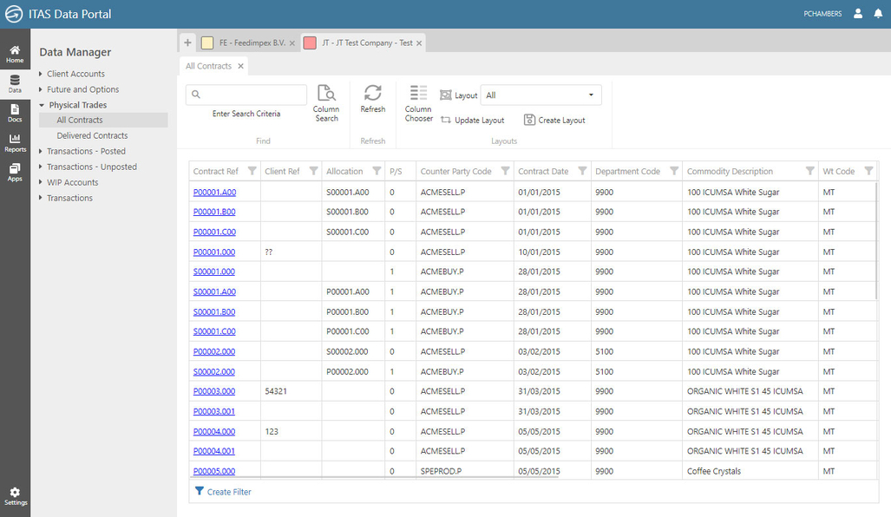Click the grid vertical scrollbar

coord(877,241)
